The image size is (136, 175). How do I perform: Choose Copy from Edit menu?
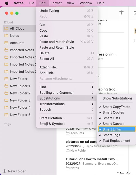tap(67, 30)
